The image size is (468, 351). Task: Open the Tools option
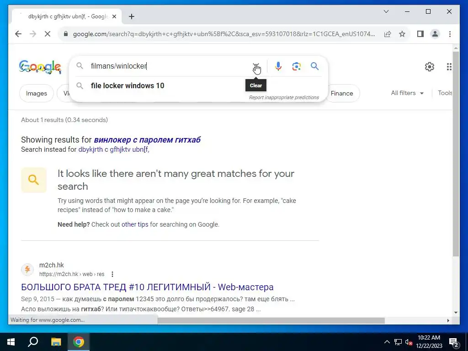tap(445, 93)
